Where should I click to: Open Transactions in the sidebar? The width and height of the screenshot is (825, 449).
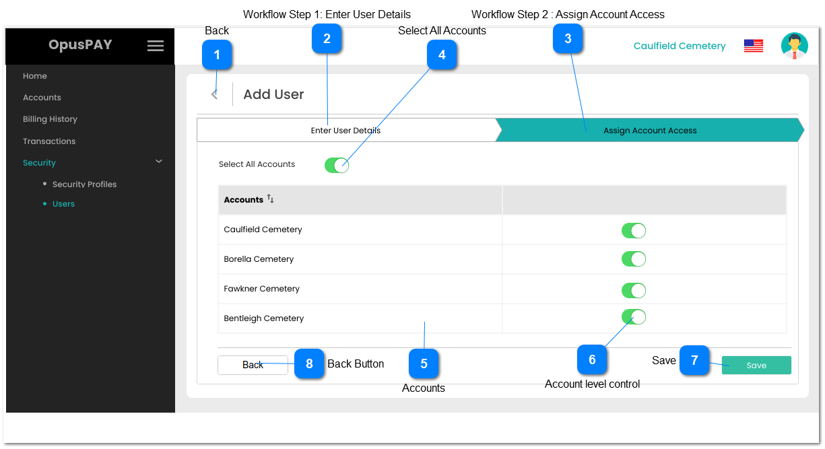pos(48,141)
